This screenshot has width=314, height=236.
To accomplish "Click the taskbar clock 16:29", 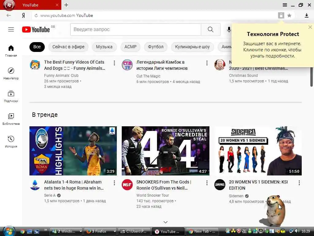I will [306, 231].
